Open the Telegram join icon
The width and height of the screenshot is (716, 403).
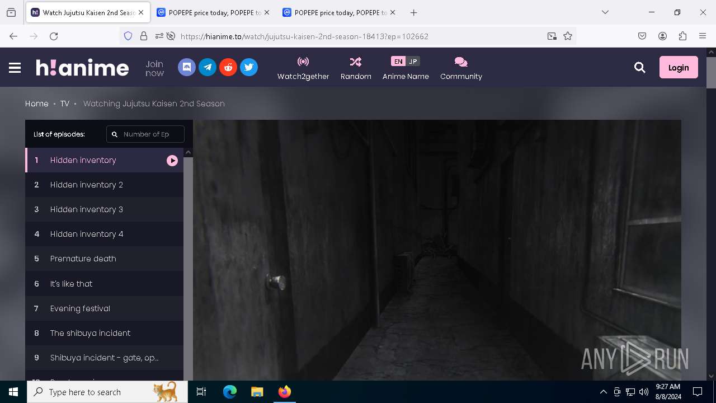[x=208, y=67]
